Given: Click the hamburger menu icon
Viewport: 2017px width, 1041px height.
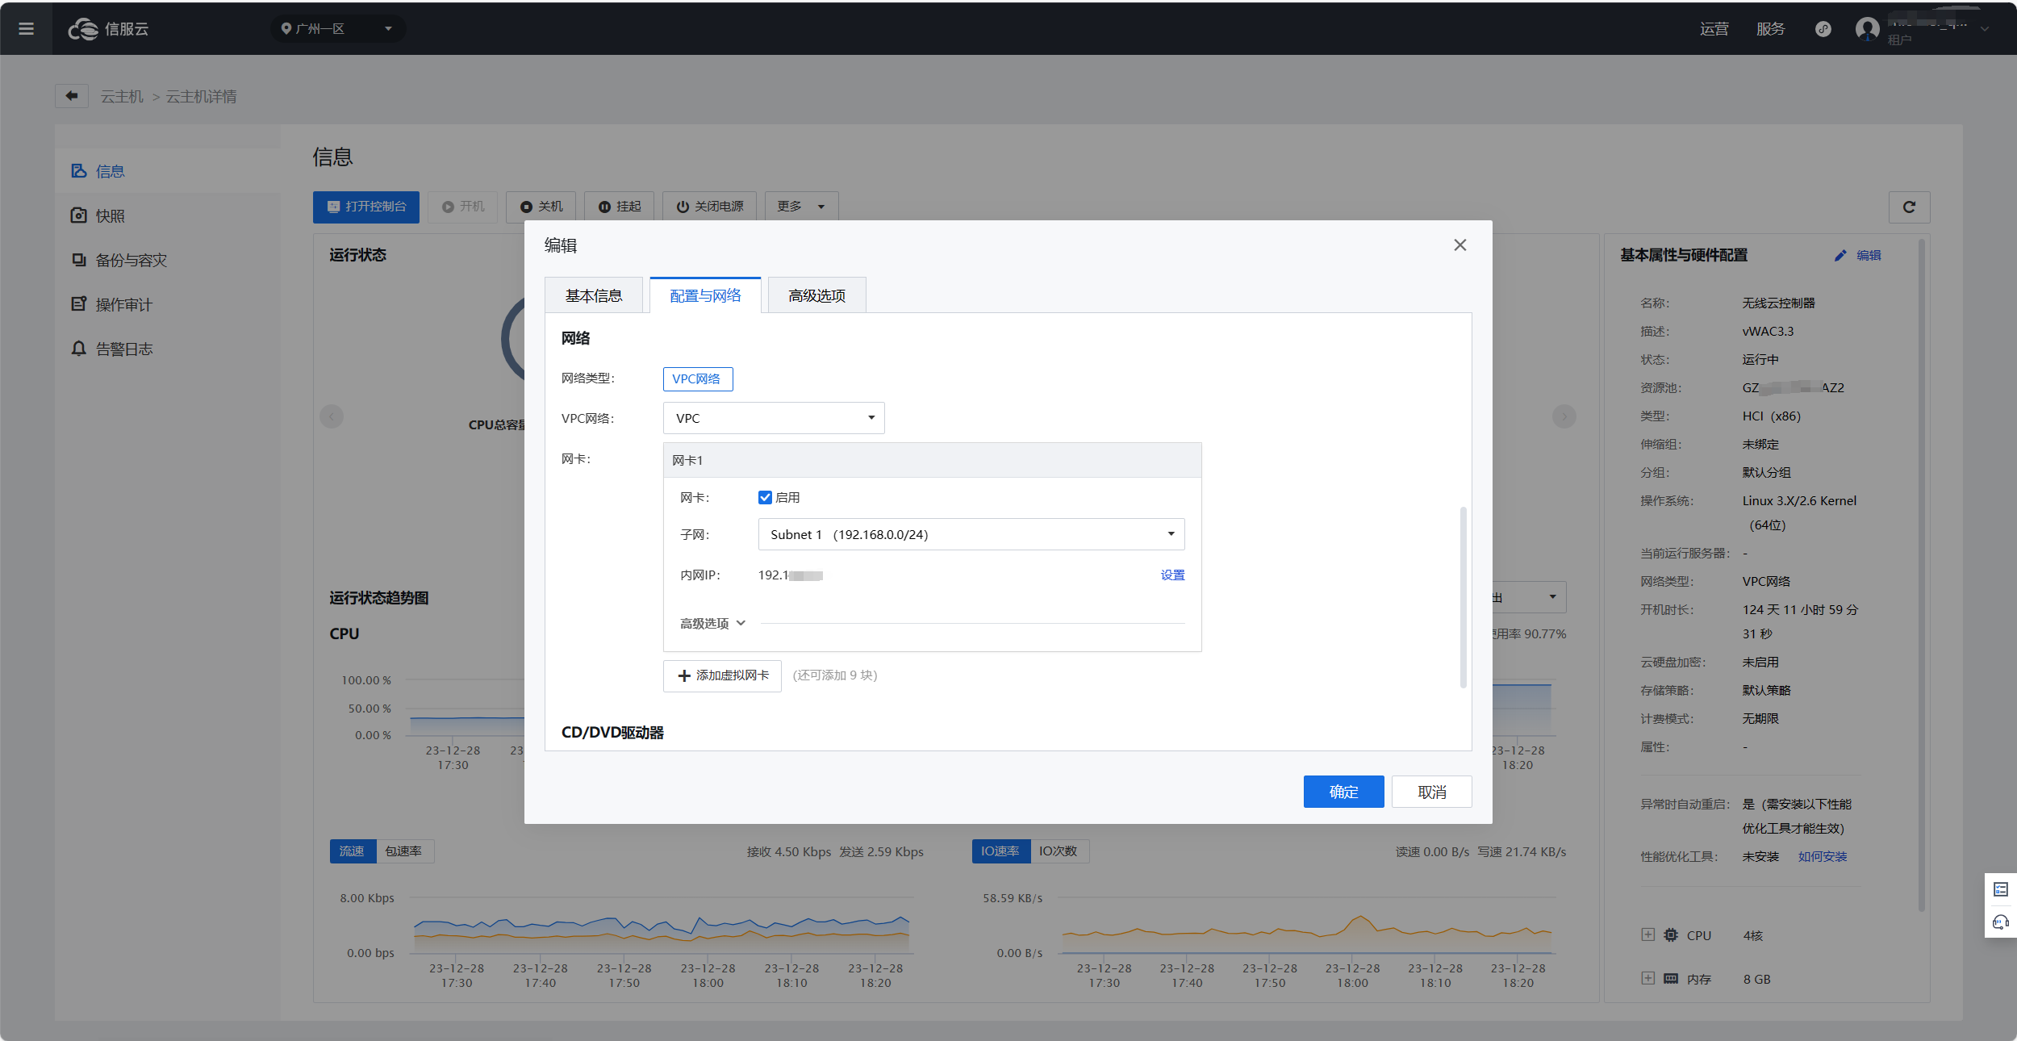Looking at the screenshot, I should pyautogui.click(x=26, y=29).
